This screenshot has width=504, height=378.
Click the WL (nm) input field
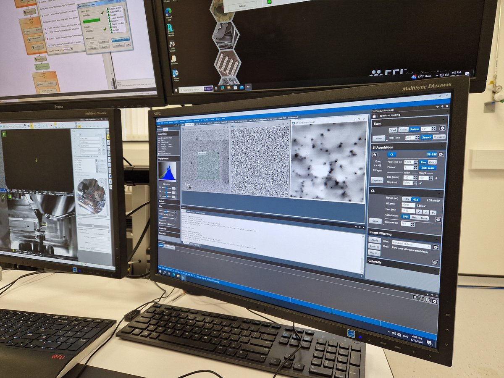tap(408, 205)
